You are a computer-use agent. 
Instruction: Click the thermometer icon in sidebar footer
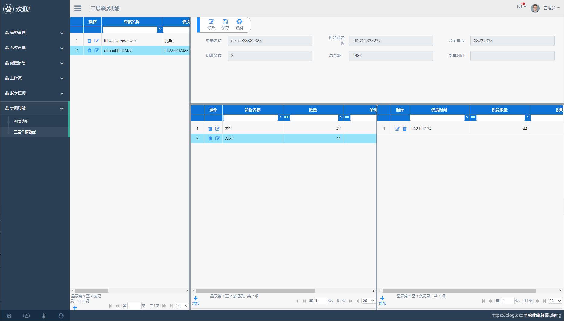point(44,316)
